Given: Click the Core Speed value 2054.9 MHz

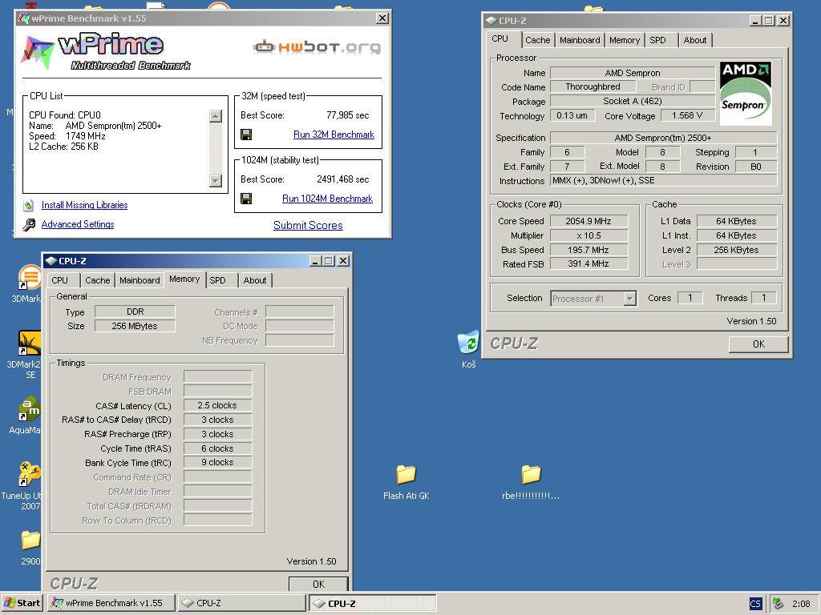Looking at the screenshot, I should [x=588, y=221].
